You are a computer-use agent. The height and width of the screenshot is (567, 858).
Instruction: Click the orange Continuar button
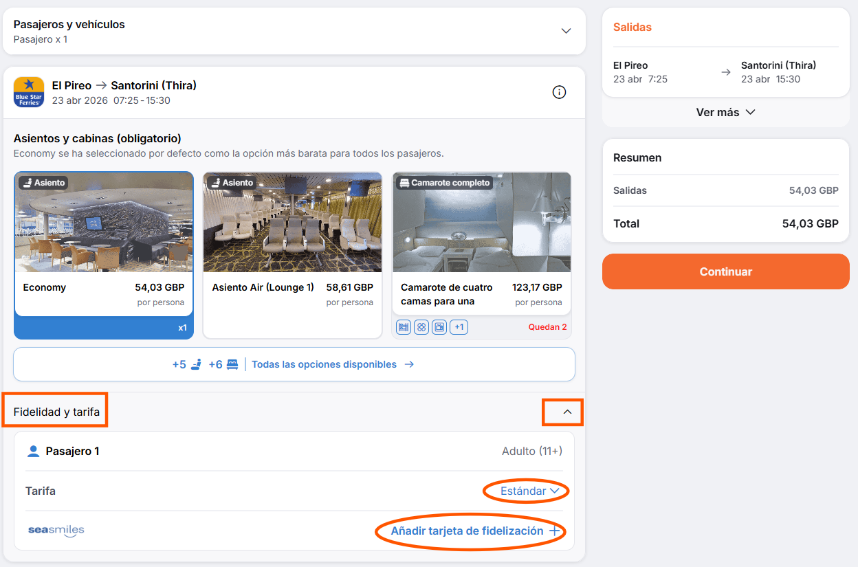726,271
